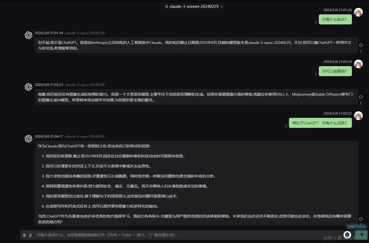The image size is (369, 243).
Task: Click the model label beside 21:03:23 timestamp
Action: 85,85
